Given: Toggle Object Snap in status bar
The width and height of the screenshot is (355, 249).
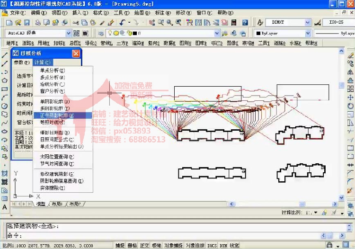Looking at the screenshot, I should (x=173, y=245).
